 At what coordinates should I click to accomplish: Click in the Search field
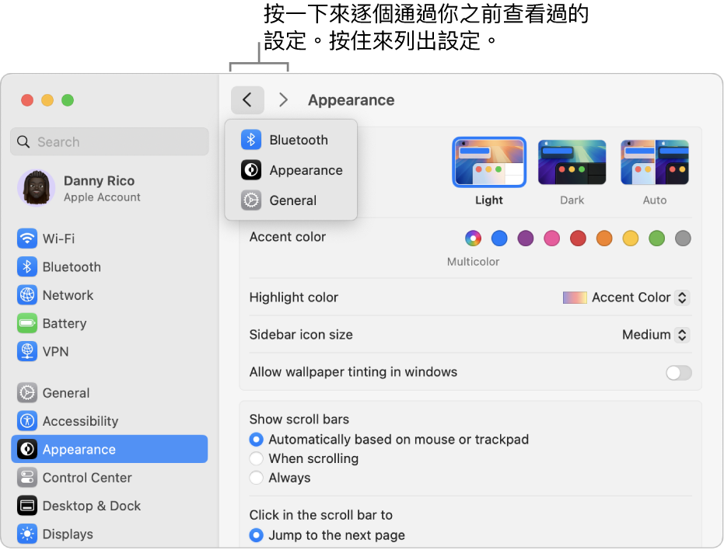tap(110, 141)
